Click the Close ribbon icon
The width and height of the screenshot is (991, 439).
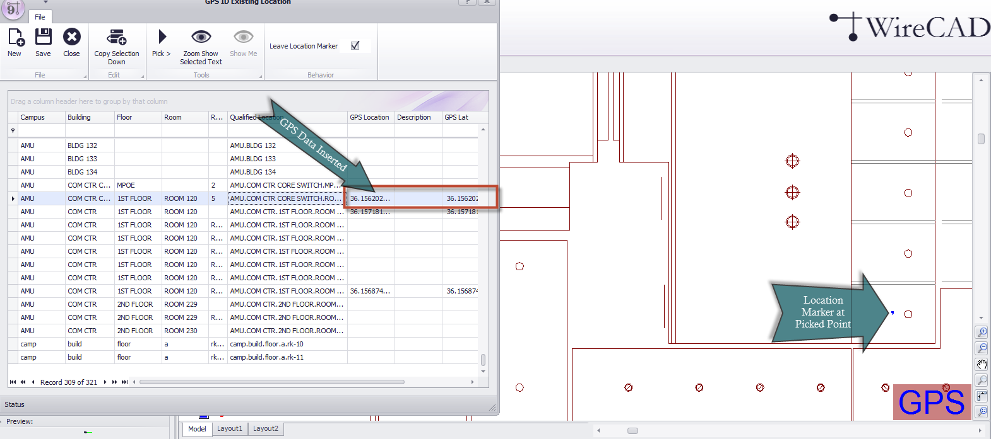tap(72, 37)
